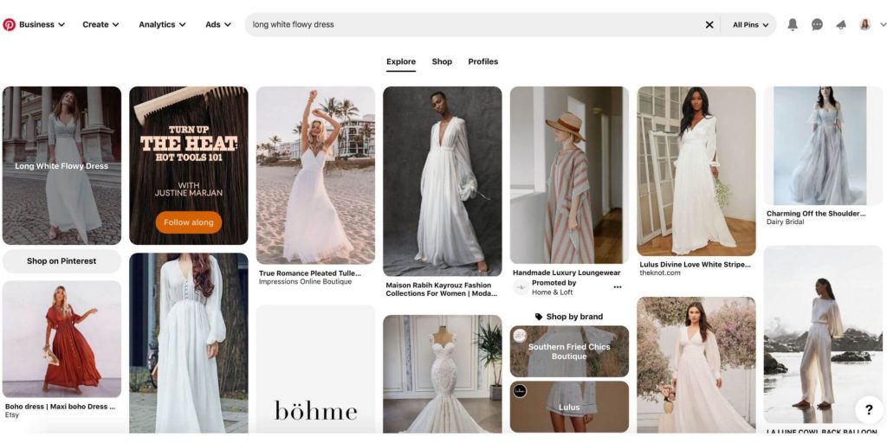Open the help question mark button
Viewport: 887px width, 443px height.
(x=869, y=410)
